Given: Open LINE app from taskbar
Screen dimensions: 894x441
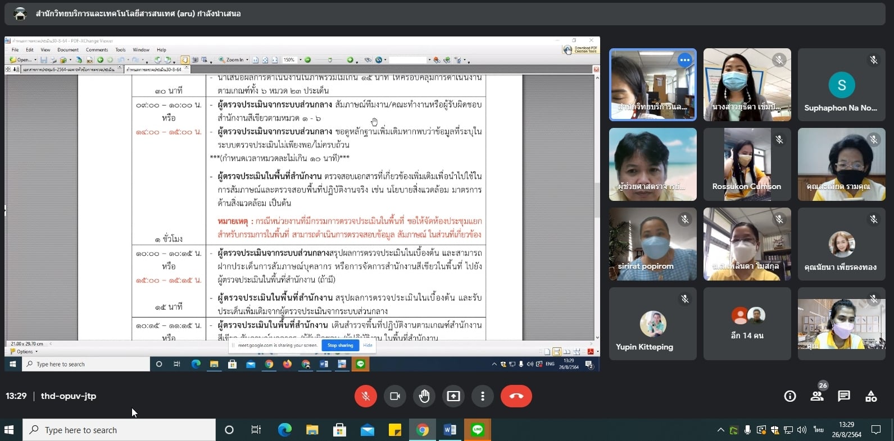Looking at the screenshot, I should (x=478, y=430).
